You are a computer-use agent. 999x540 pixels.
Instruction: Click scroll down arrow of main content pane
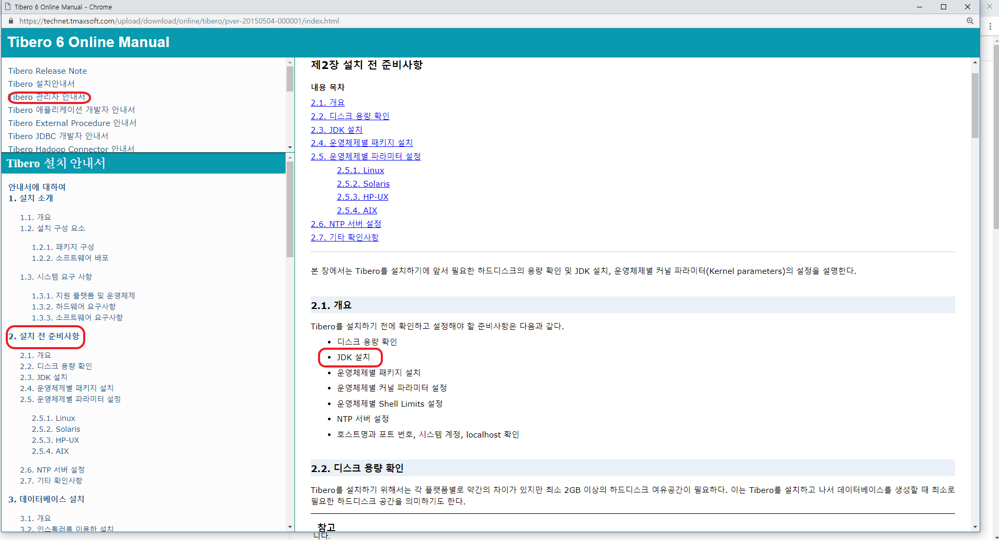975,527
